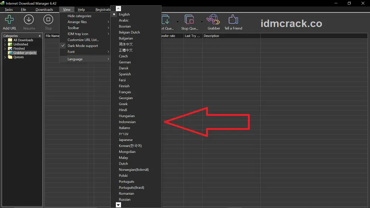Click the Stop Queue toolbar icon
Viewport: 370px width, 208px height.
[x=189, y=20]
